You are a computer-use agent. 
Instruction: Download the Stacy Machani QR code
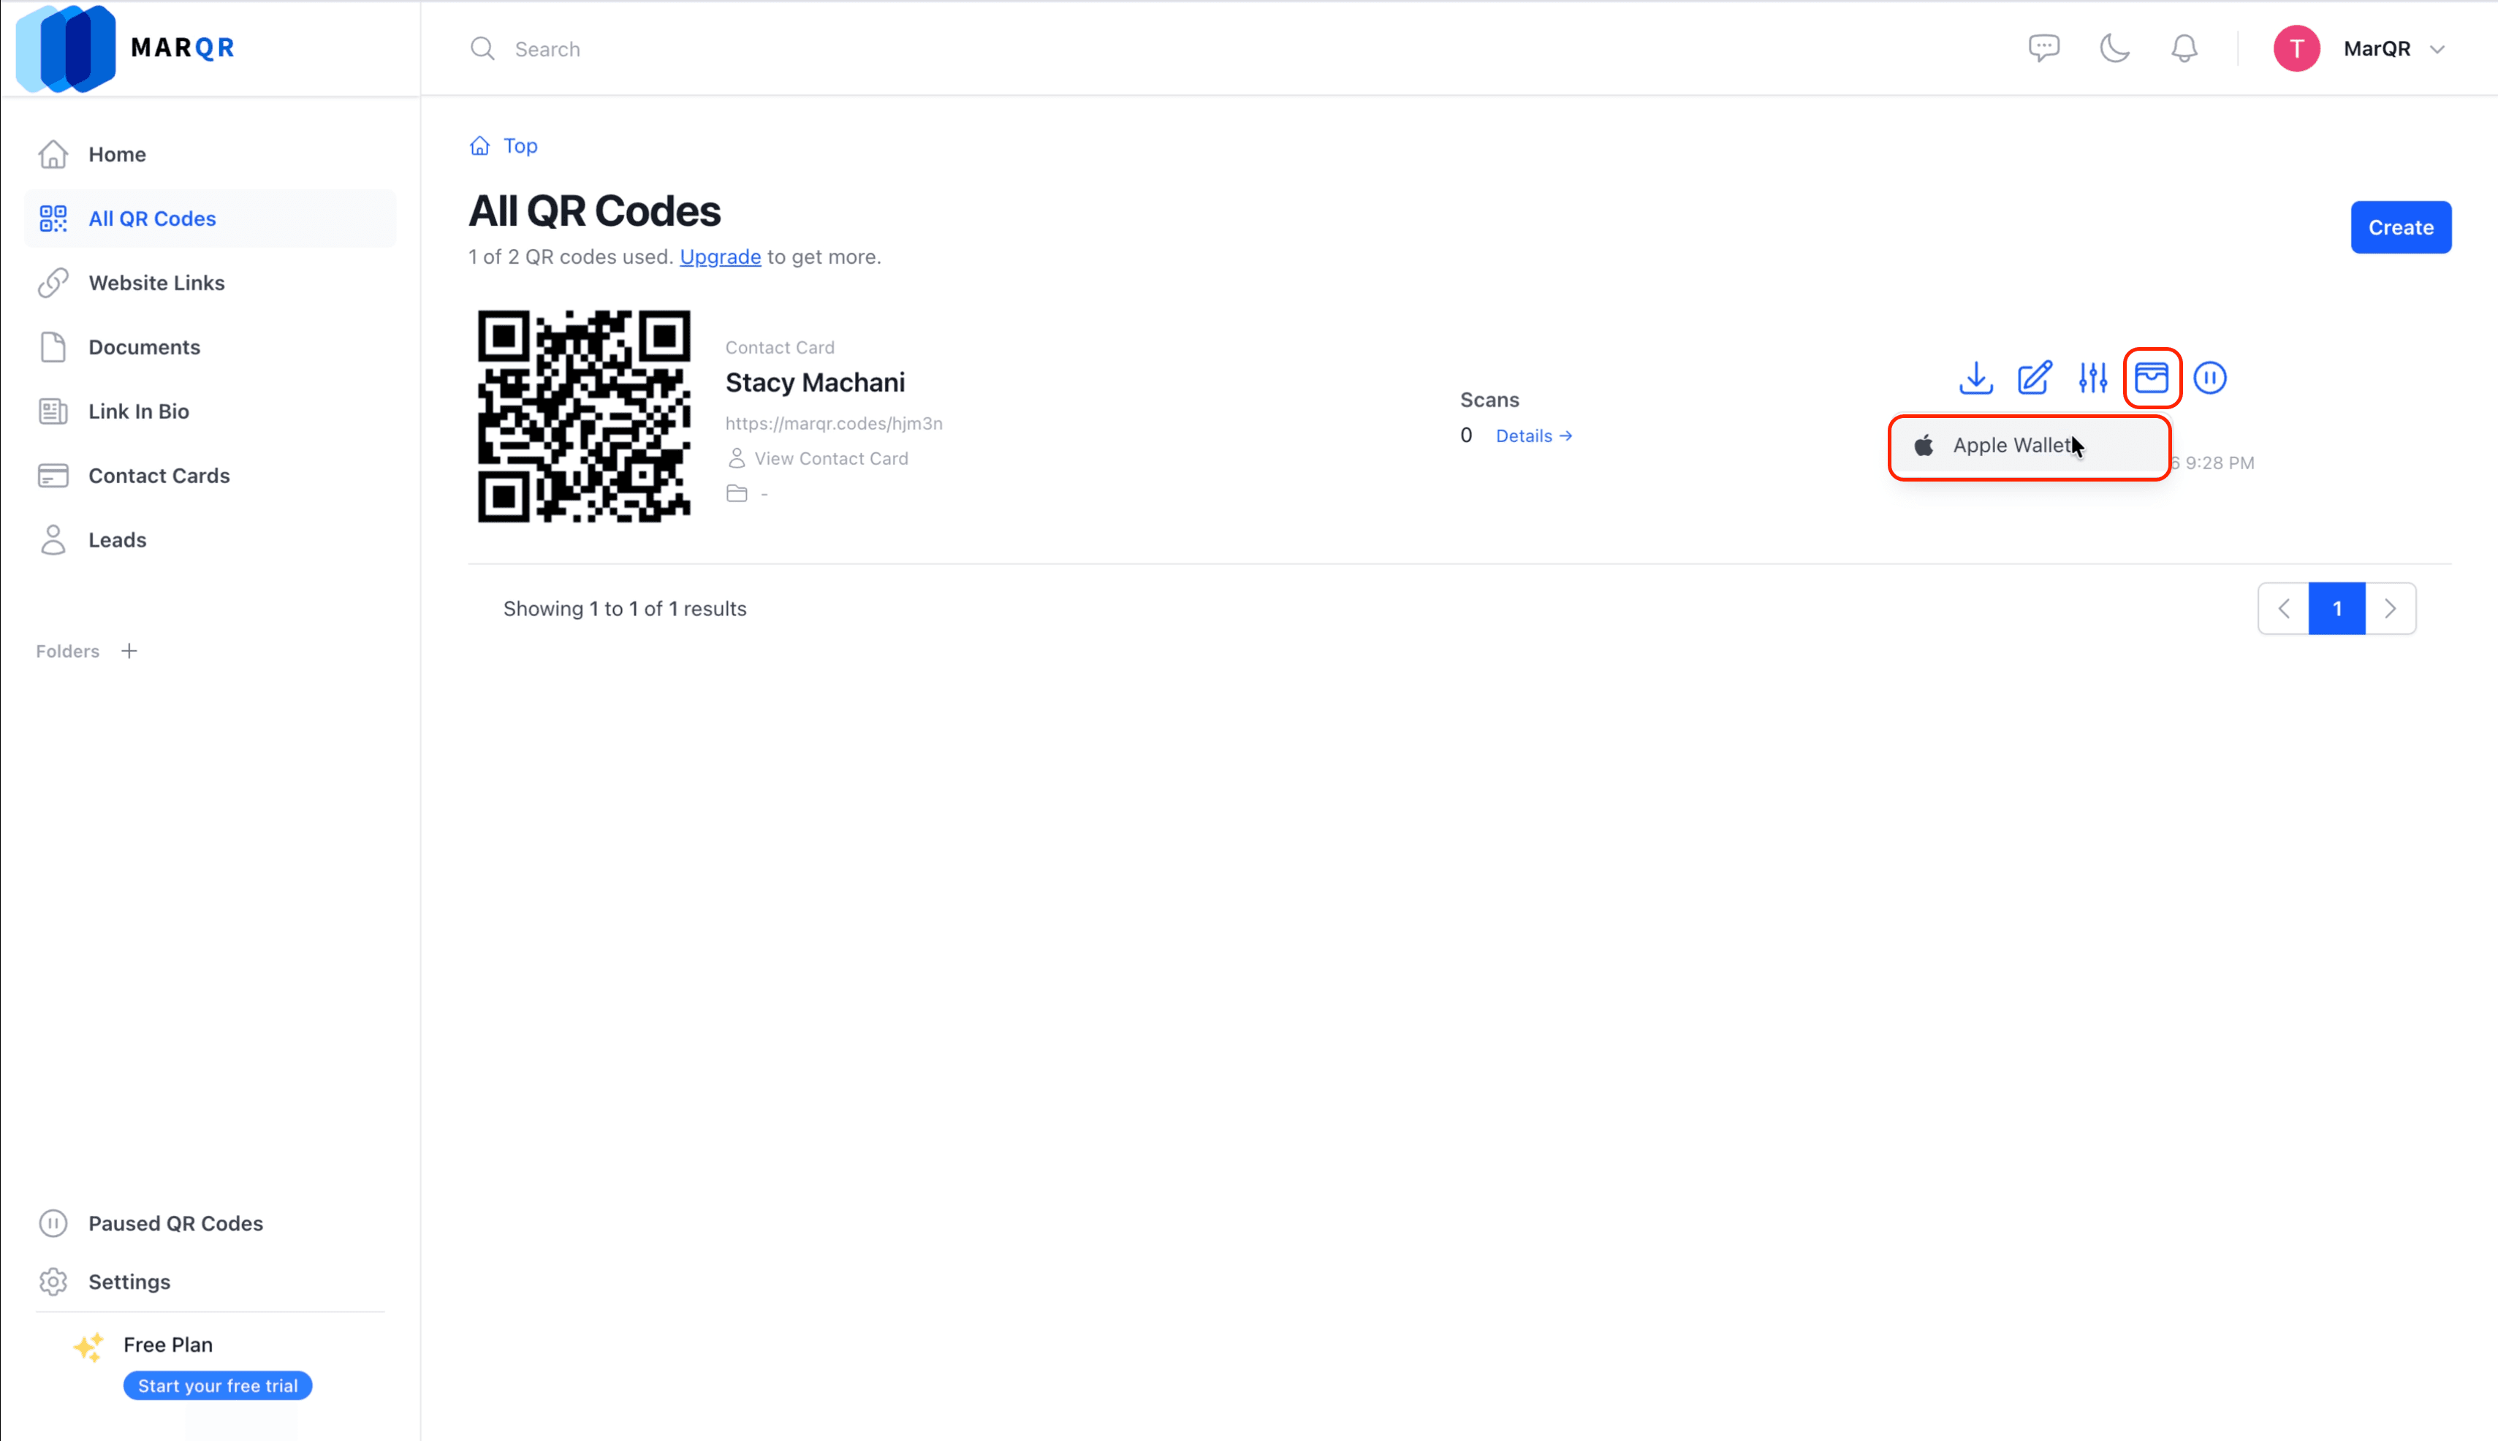1975,378
